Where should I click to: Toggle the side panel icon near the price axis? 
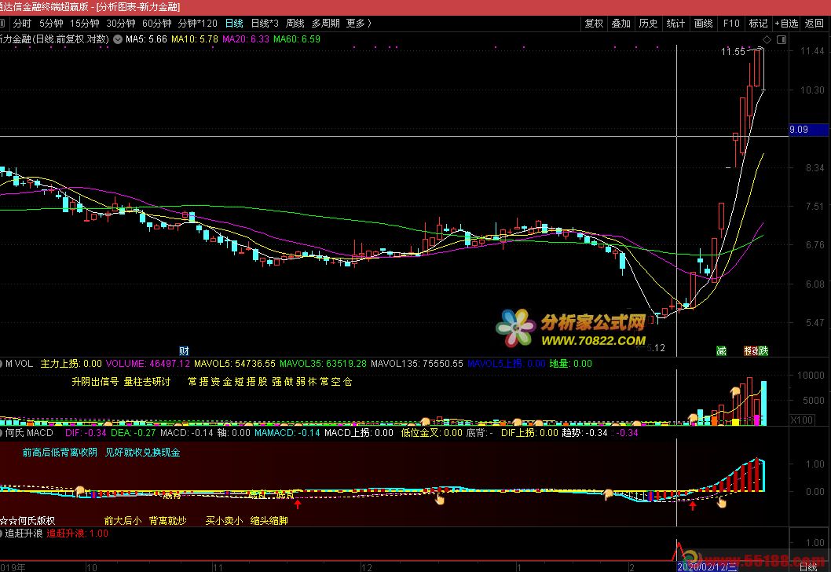coord(781,38)
